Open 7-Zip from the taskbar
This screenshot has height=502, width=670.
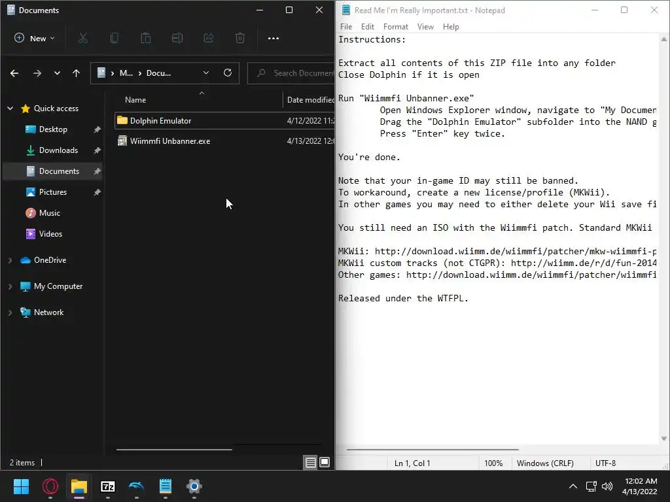(x=108, y=486)
